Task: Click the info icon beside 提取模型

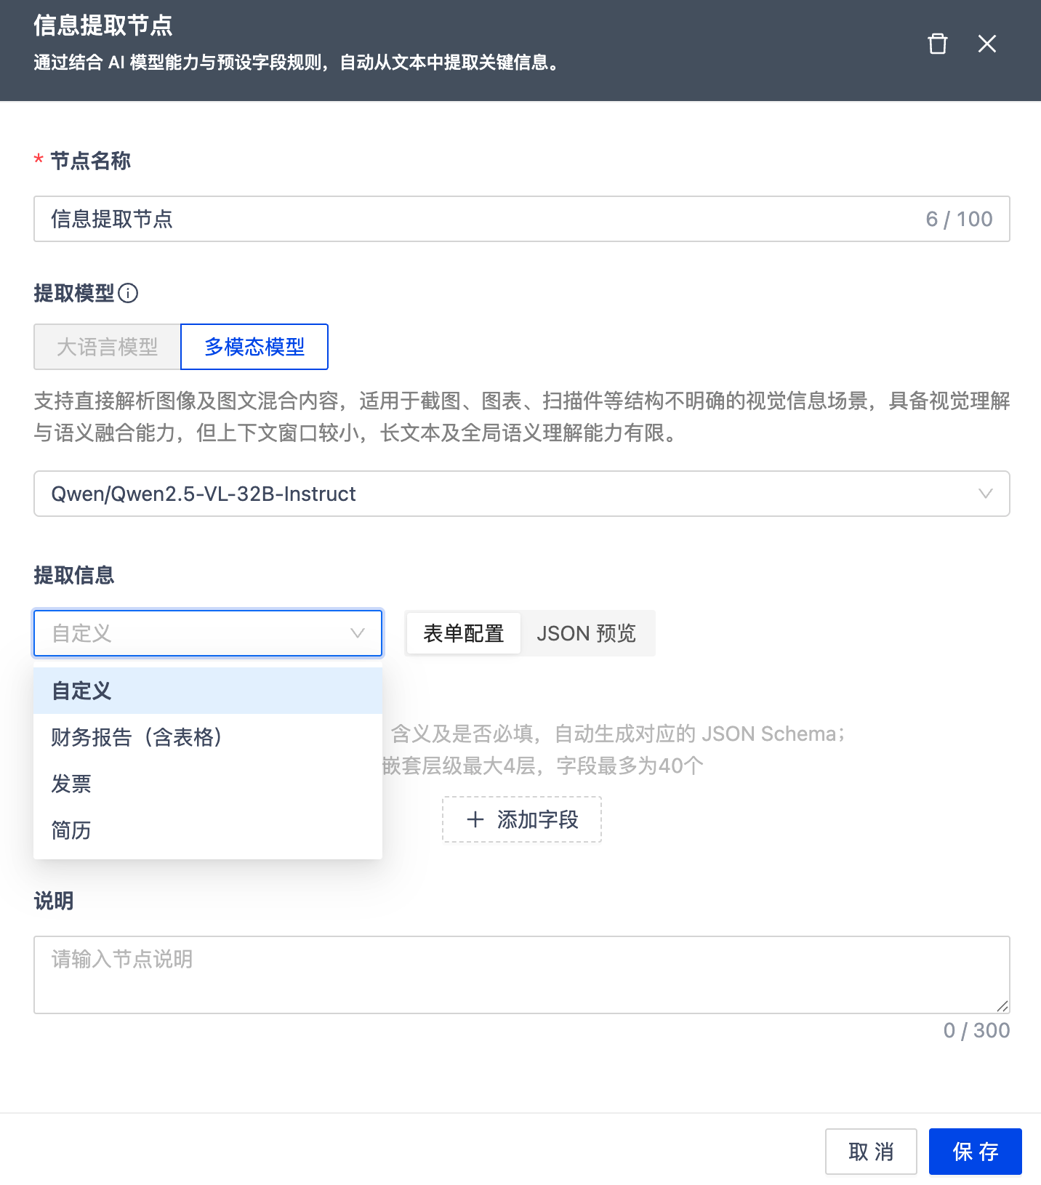Action: 128,293
